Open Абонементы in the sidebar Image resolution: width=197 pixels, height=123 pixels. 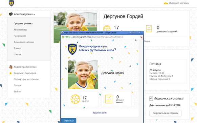point(20,30)
